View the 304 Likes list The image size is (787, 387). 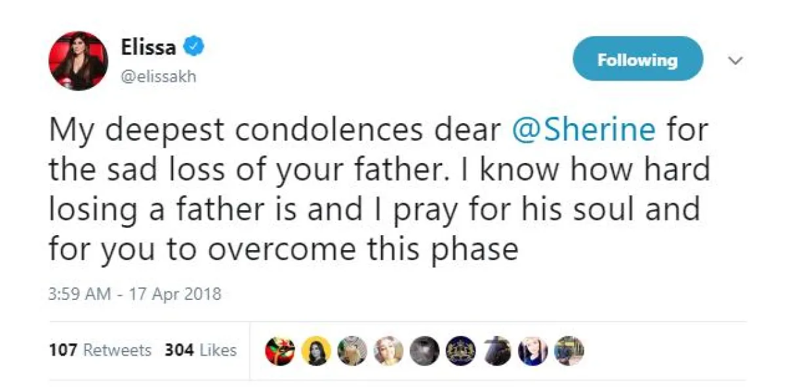[x=200, y=350]
